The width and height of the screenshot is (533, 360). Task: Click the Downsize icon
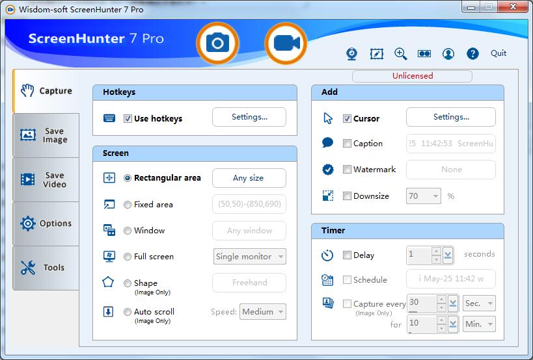(328, 196)
